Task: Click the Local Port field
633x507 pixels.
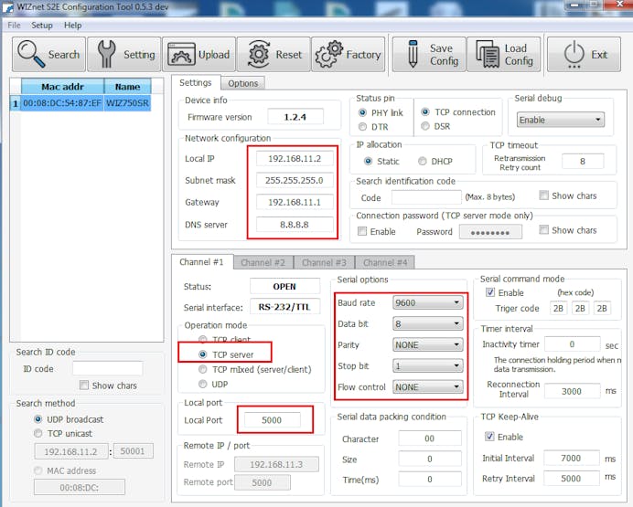Action: point(272,420)
